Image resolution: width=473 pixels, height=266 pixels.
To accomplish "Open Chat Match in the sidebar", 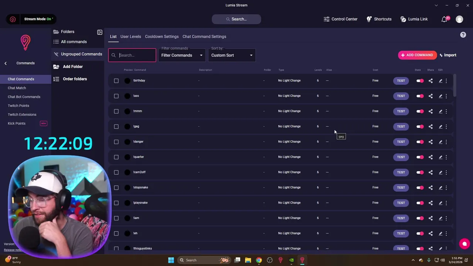I will point(17,88).
